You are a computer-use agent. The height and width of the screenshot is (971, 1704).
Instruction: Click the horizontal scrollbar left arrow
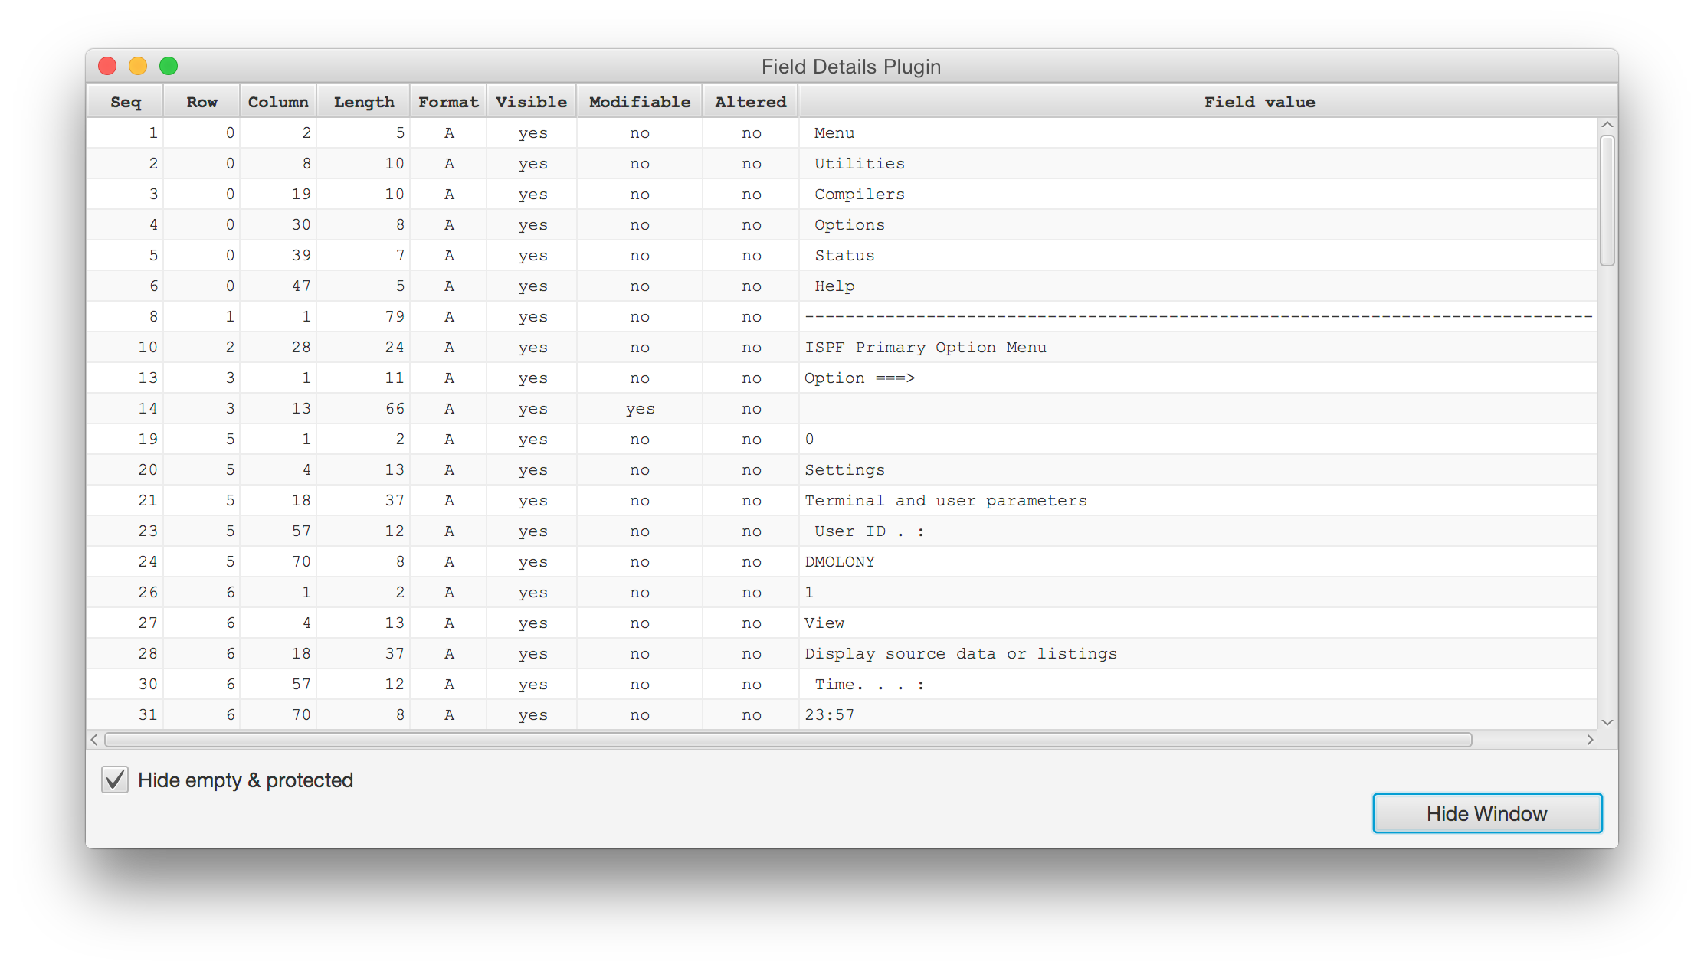[94, 740]
